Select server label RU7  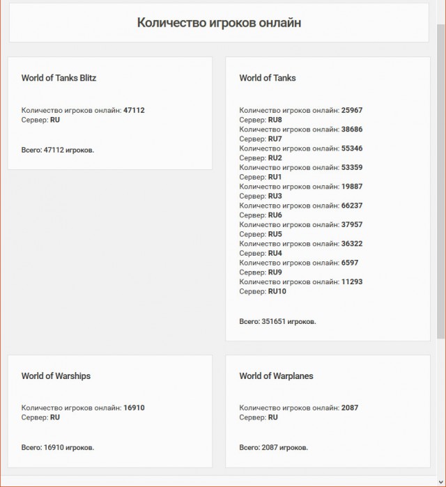pyautogui.click(x=275, y=139)
